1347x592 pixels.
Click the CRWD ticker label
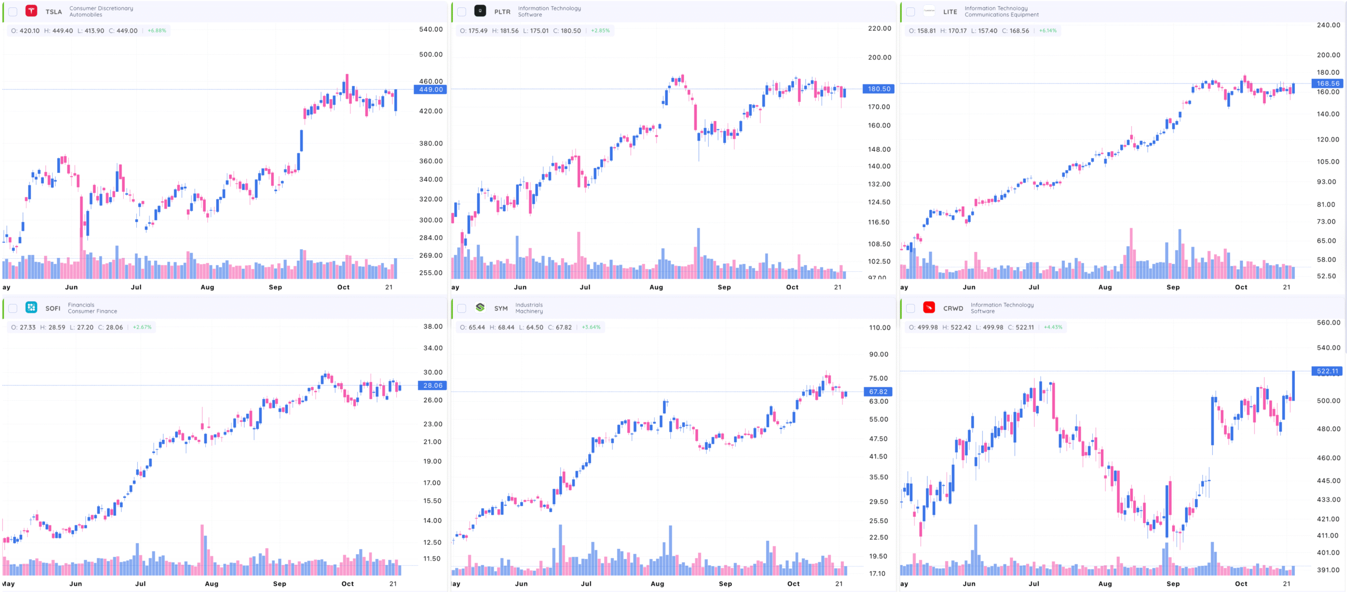[953, 308]
